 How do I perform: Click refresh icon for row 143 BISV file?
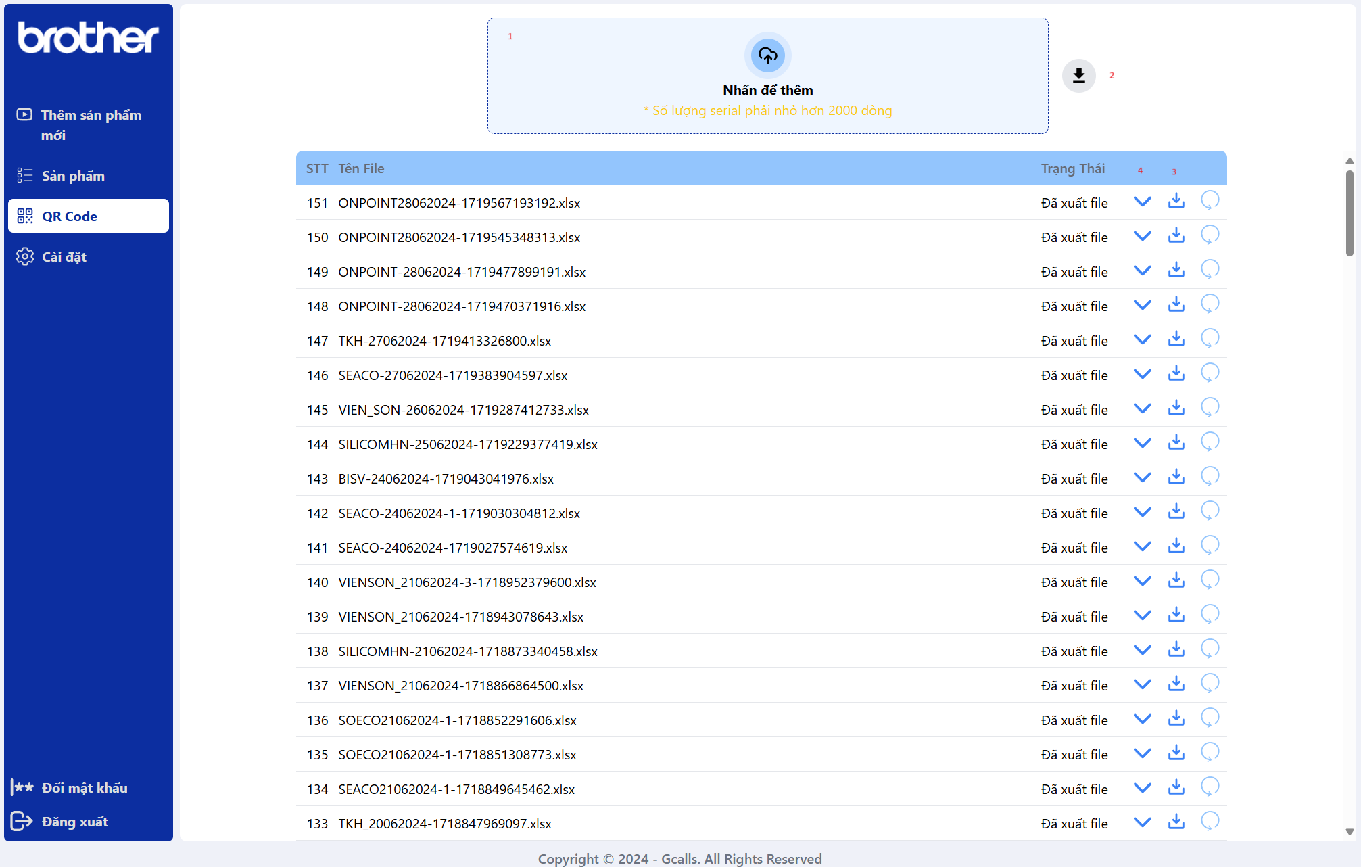point(1209,477)
